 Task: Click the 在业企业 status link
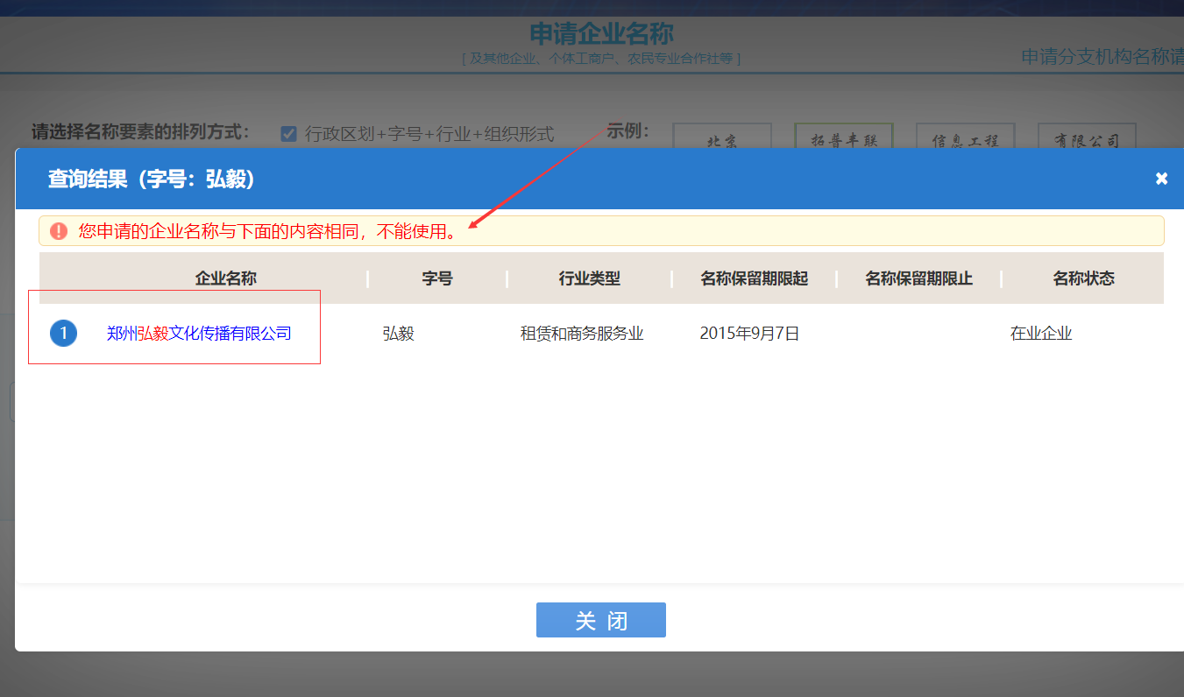[1041, 333]
